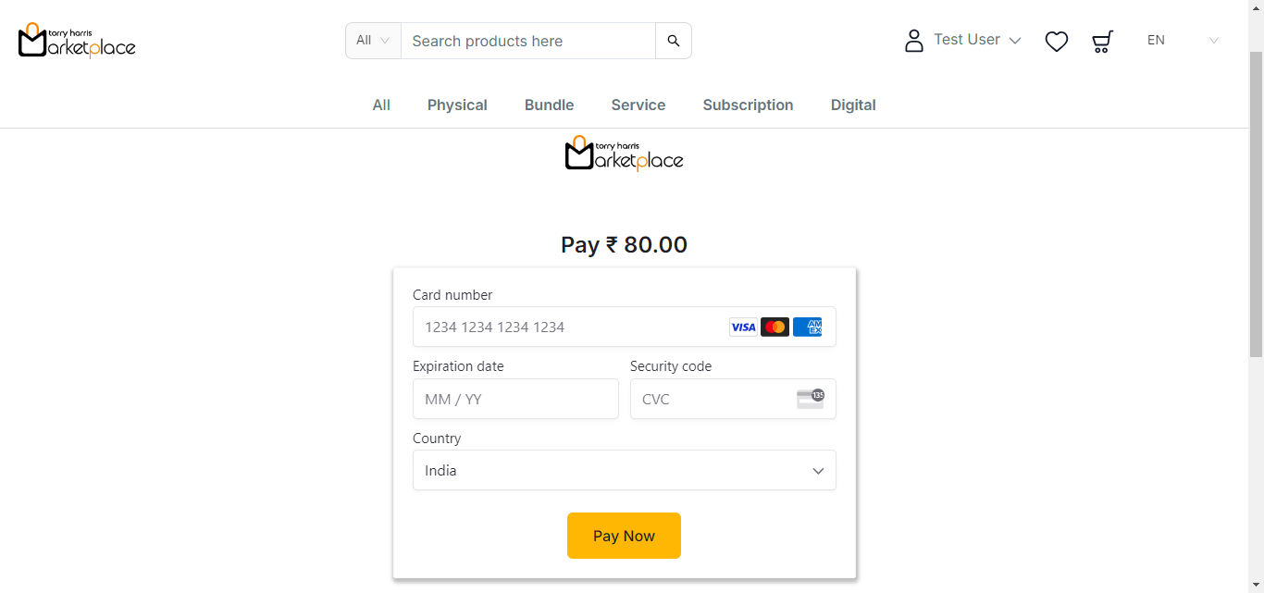Go to the Digital category tab

pos(853,105)
